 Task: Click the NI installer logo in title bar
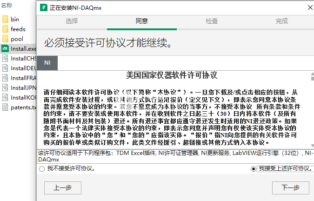click(43, 7)
